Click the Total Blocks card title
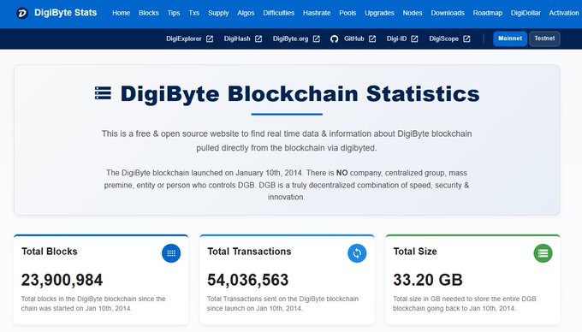 click(50, 252)
